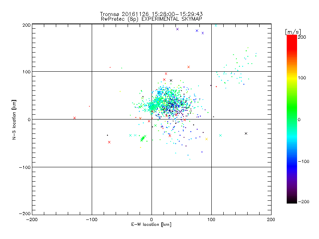Click the "RwPretec (8p) EXPERIMENTAL SKYMAP" subtitle
The image size is (319, 239).
[x=152, y=19]
